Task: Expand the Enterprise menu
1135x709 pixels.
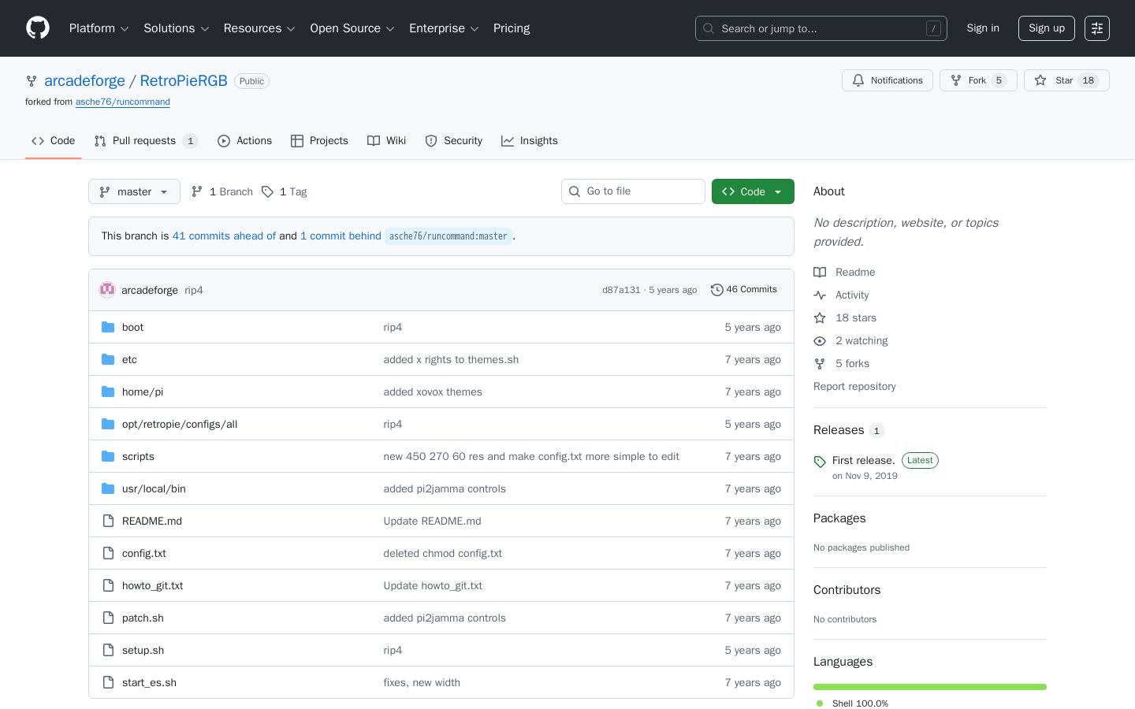Action: [445, 28]
